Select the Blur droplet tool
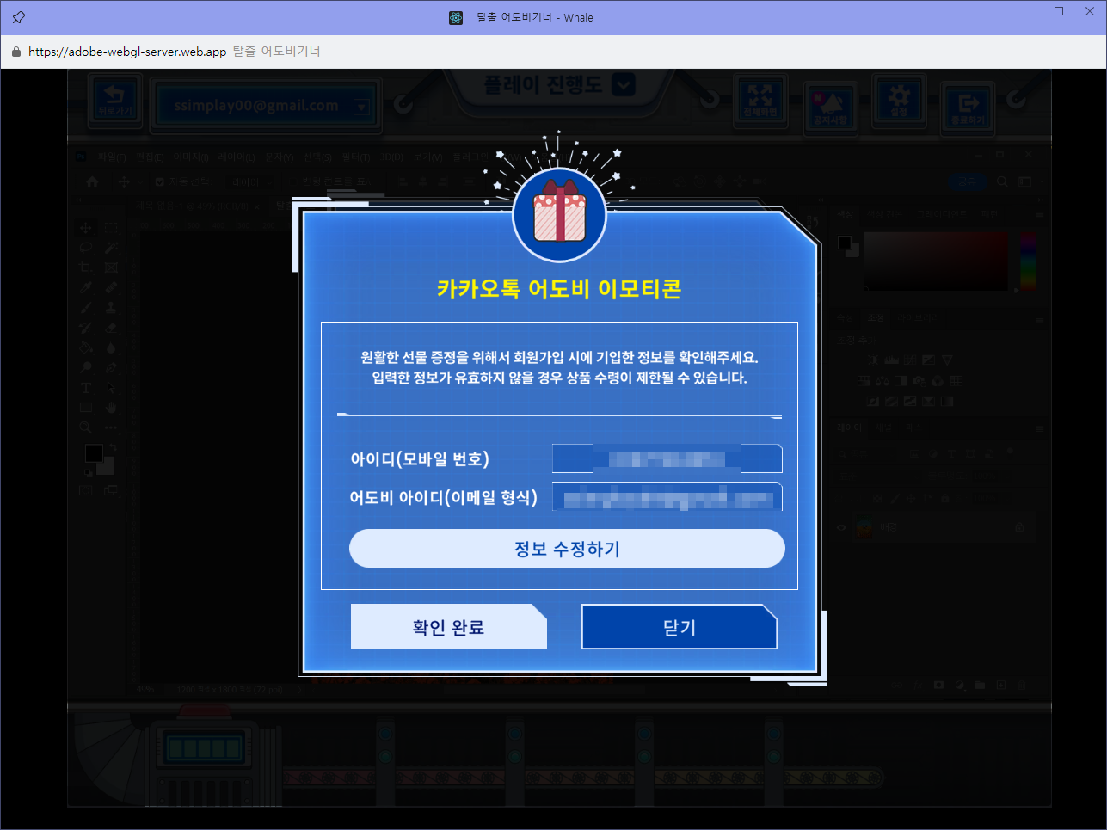 [111, 347]
